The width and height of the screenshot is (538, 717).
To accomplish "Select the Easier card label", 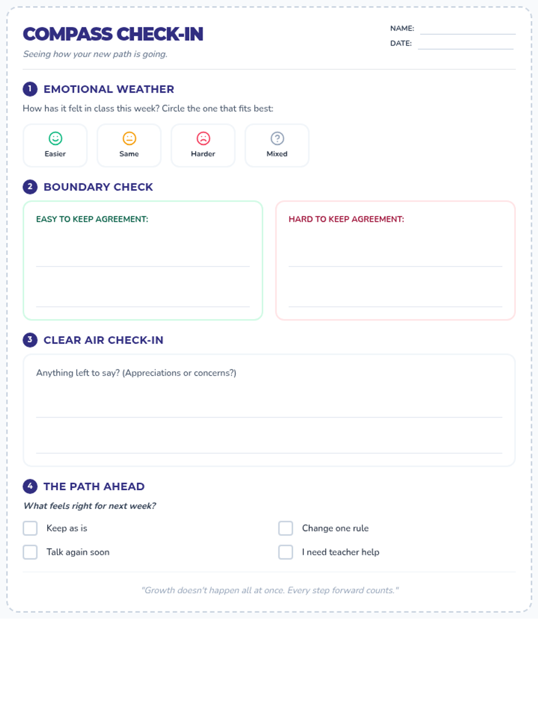I will (55, 154).
